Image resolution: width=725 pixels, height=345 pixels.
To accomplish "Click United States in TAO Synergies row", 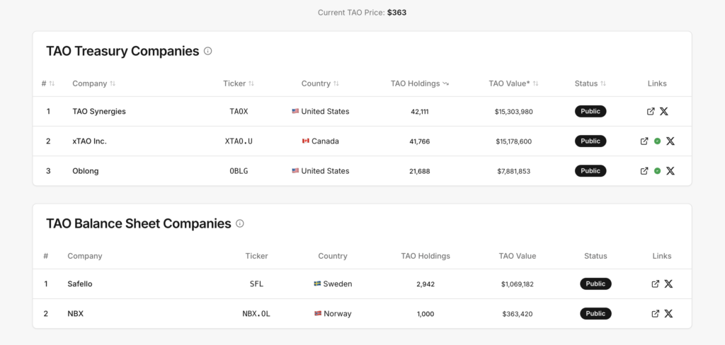I will [x=321, y=111].
